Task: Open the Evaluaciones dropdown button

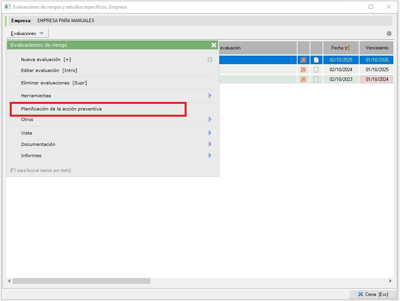Action: point(27,33)
